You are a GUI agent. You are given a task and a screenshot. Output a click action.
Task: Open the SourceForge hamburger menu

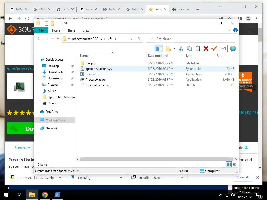point(251,30)
